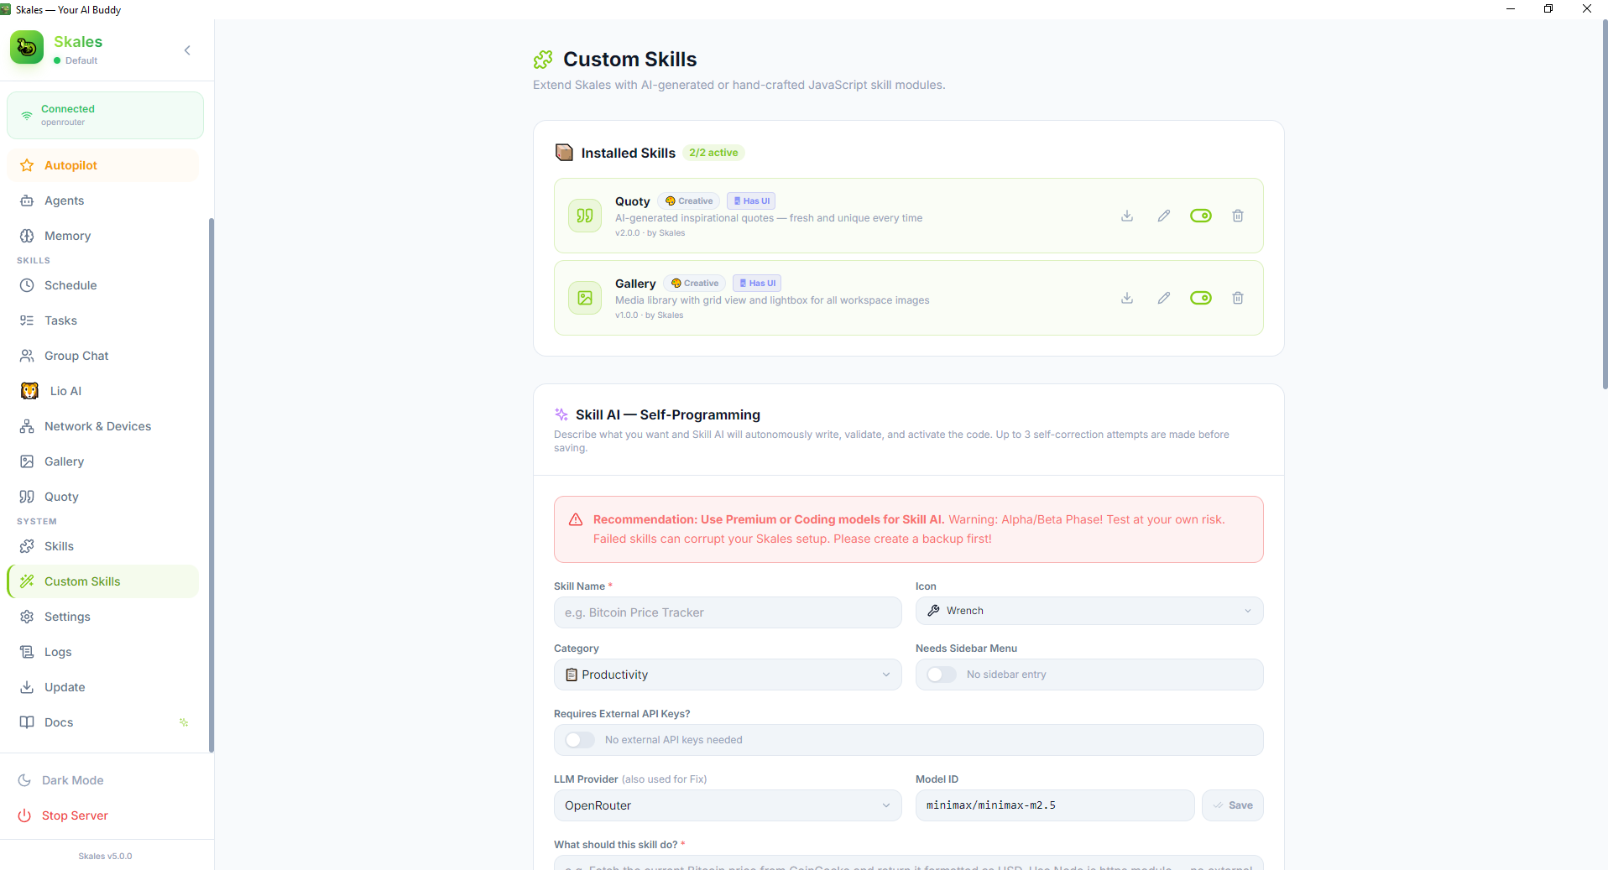This screenshot has width=1608, height=870.
Task: Delete the Gallery skill with trash icon
Action: click(x=1238, y=298)
